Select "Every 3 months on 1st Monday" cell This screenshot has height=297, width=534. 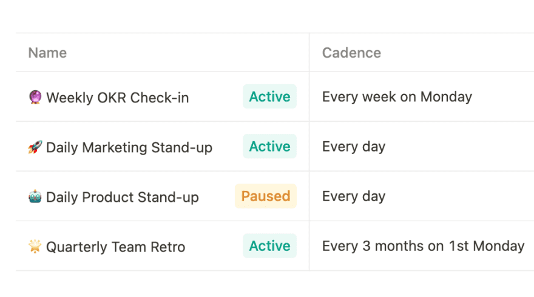coord(423,245)
